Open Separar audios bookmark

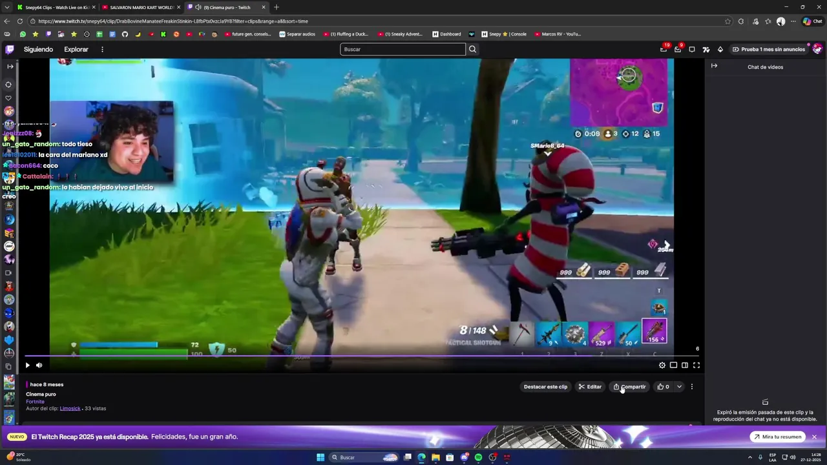297,34
